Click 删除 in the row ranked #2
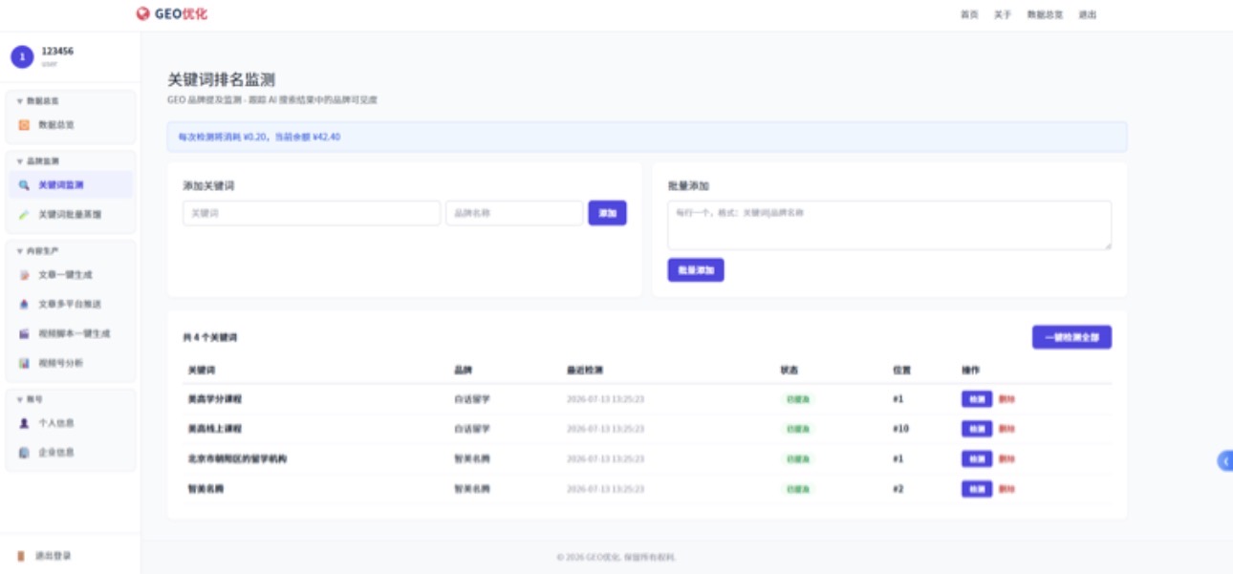Image resolution: width=1233 pixels, height=574 pixels. point(1007,489)
